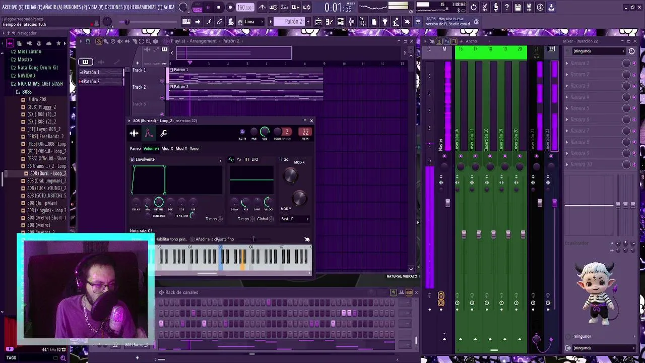Open the channel rack view icon
The height and width of the screenshot is (363, 645).
(341, 22)
